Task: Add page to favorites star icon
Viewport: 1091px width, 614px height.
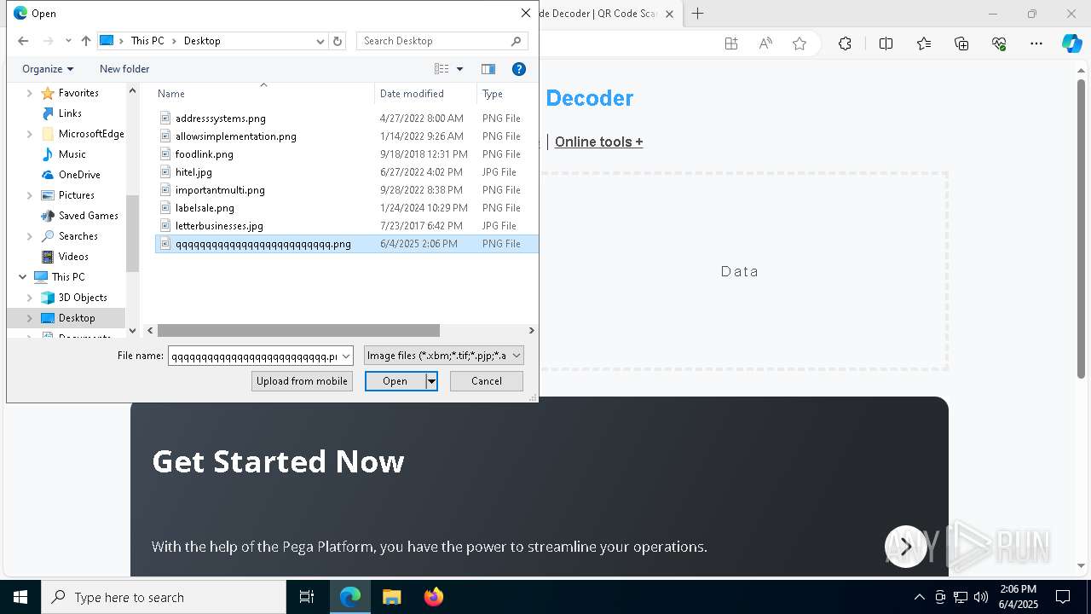Action: click(799, 43)
